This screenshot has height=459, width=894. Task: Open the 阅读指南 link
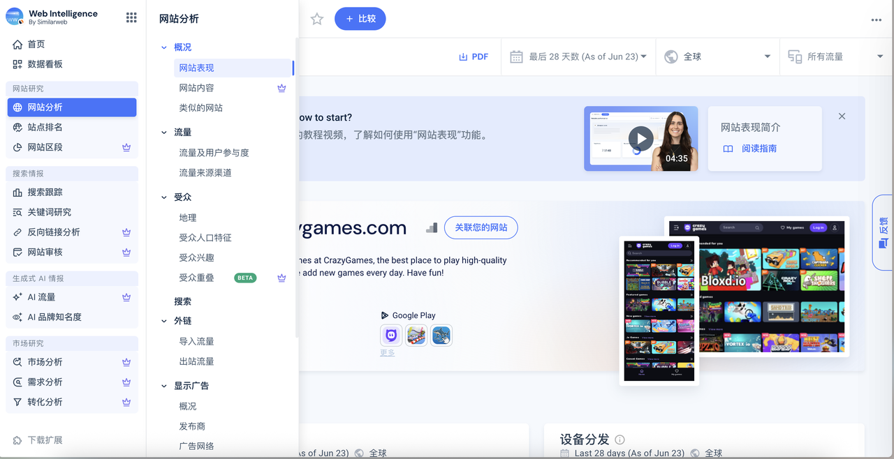pyautogui.click(x=759, y=149)
